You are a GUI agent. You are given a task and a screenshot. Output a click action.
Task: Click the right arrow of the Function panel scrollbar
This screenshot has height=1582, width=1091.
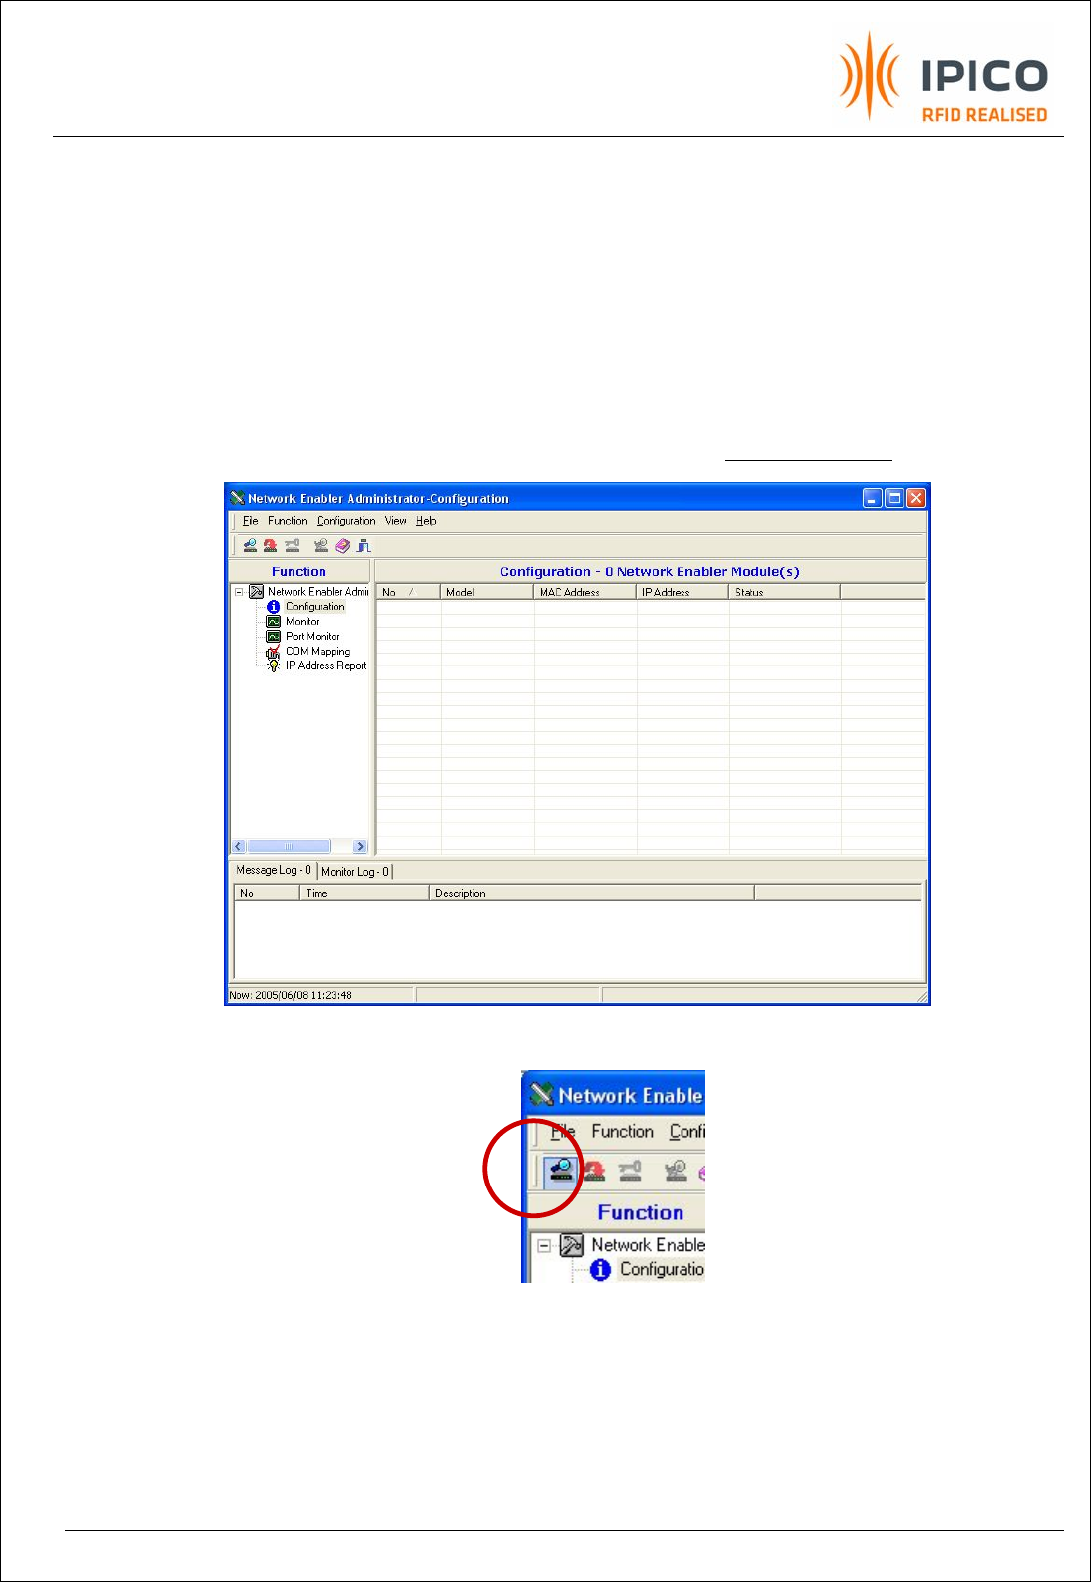(360, 847)
